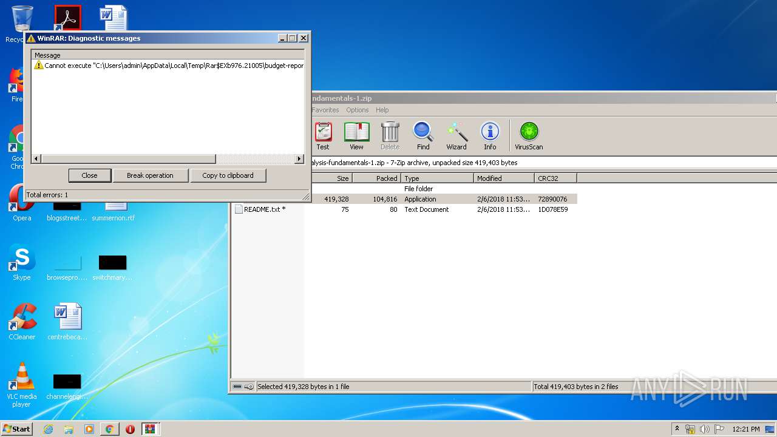
Task: Show hidden system tray icons
Action: tap(677, 429)
